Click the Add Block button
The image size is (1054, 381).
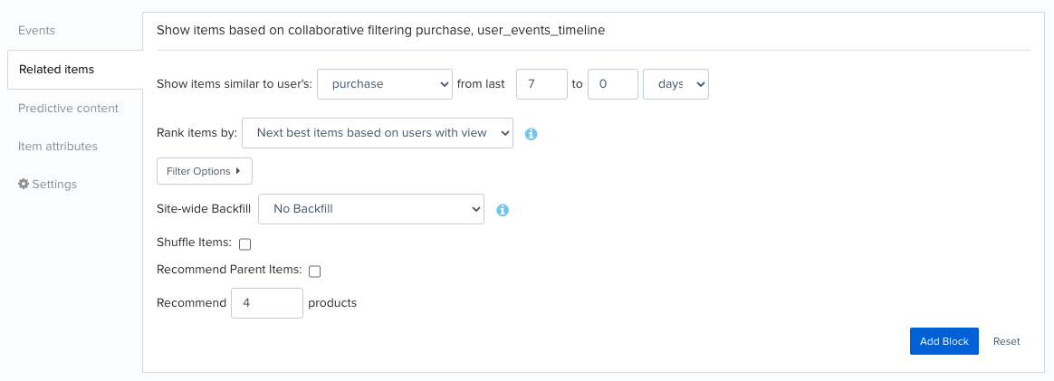point(944,341)
